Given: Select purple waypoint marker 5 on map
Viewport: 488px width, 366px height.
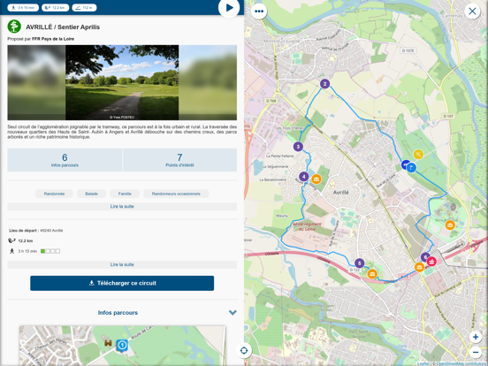Looking at the screenshot, I should (x=360, y=263).
